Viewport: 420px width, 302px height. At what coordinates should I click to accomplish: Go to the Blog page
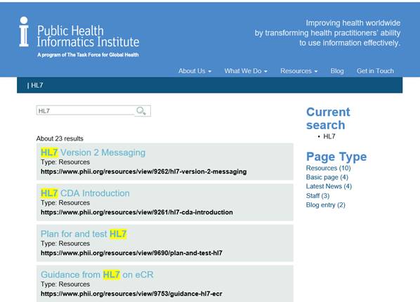337,71
